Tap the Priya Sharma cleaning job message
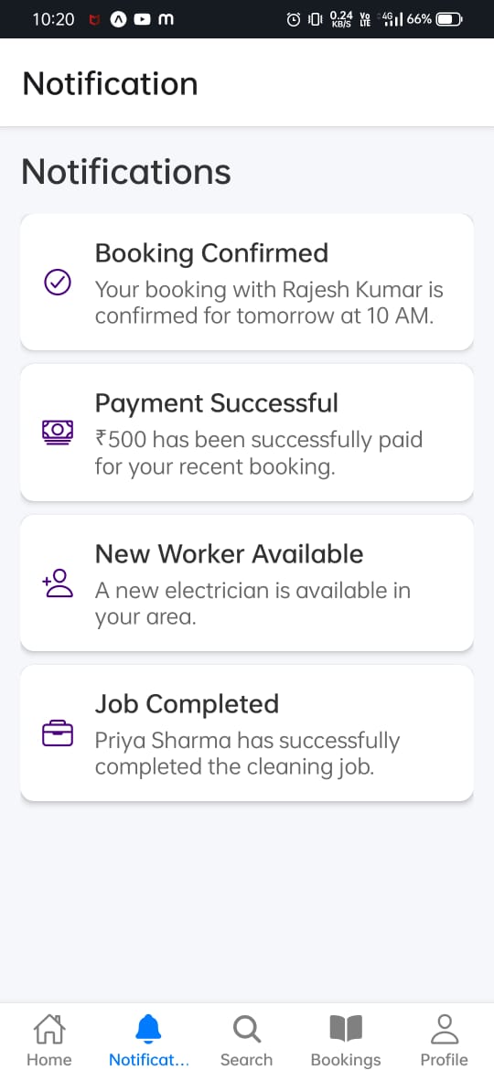 coord(247,754)
